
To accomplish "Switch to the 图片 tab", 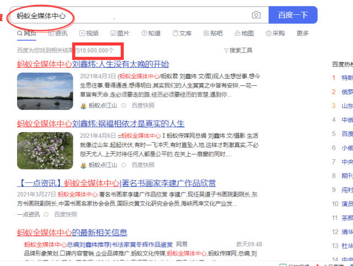I will point(120,33).
